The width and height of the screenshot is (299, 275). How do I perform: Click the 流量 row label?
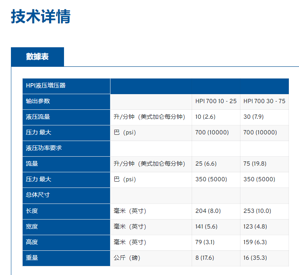click(32, 164)
